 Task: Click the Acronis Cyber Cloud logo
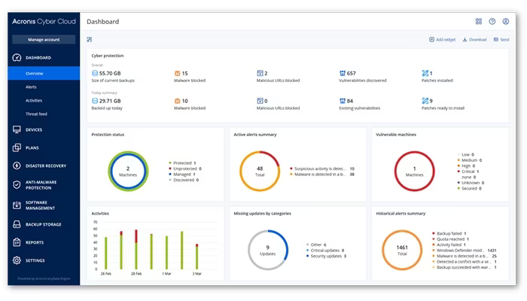[x=44, y=22]
